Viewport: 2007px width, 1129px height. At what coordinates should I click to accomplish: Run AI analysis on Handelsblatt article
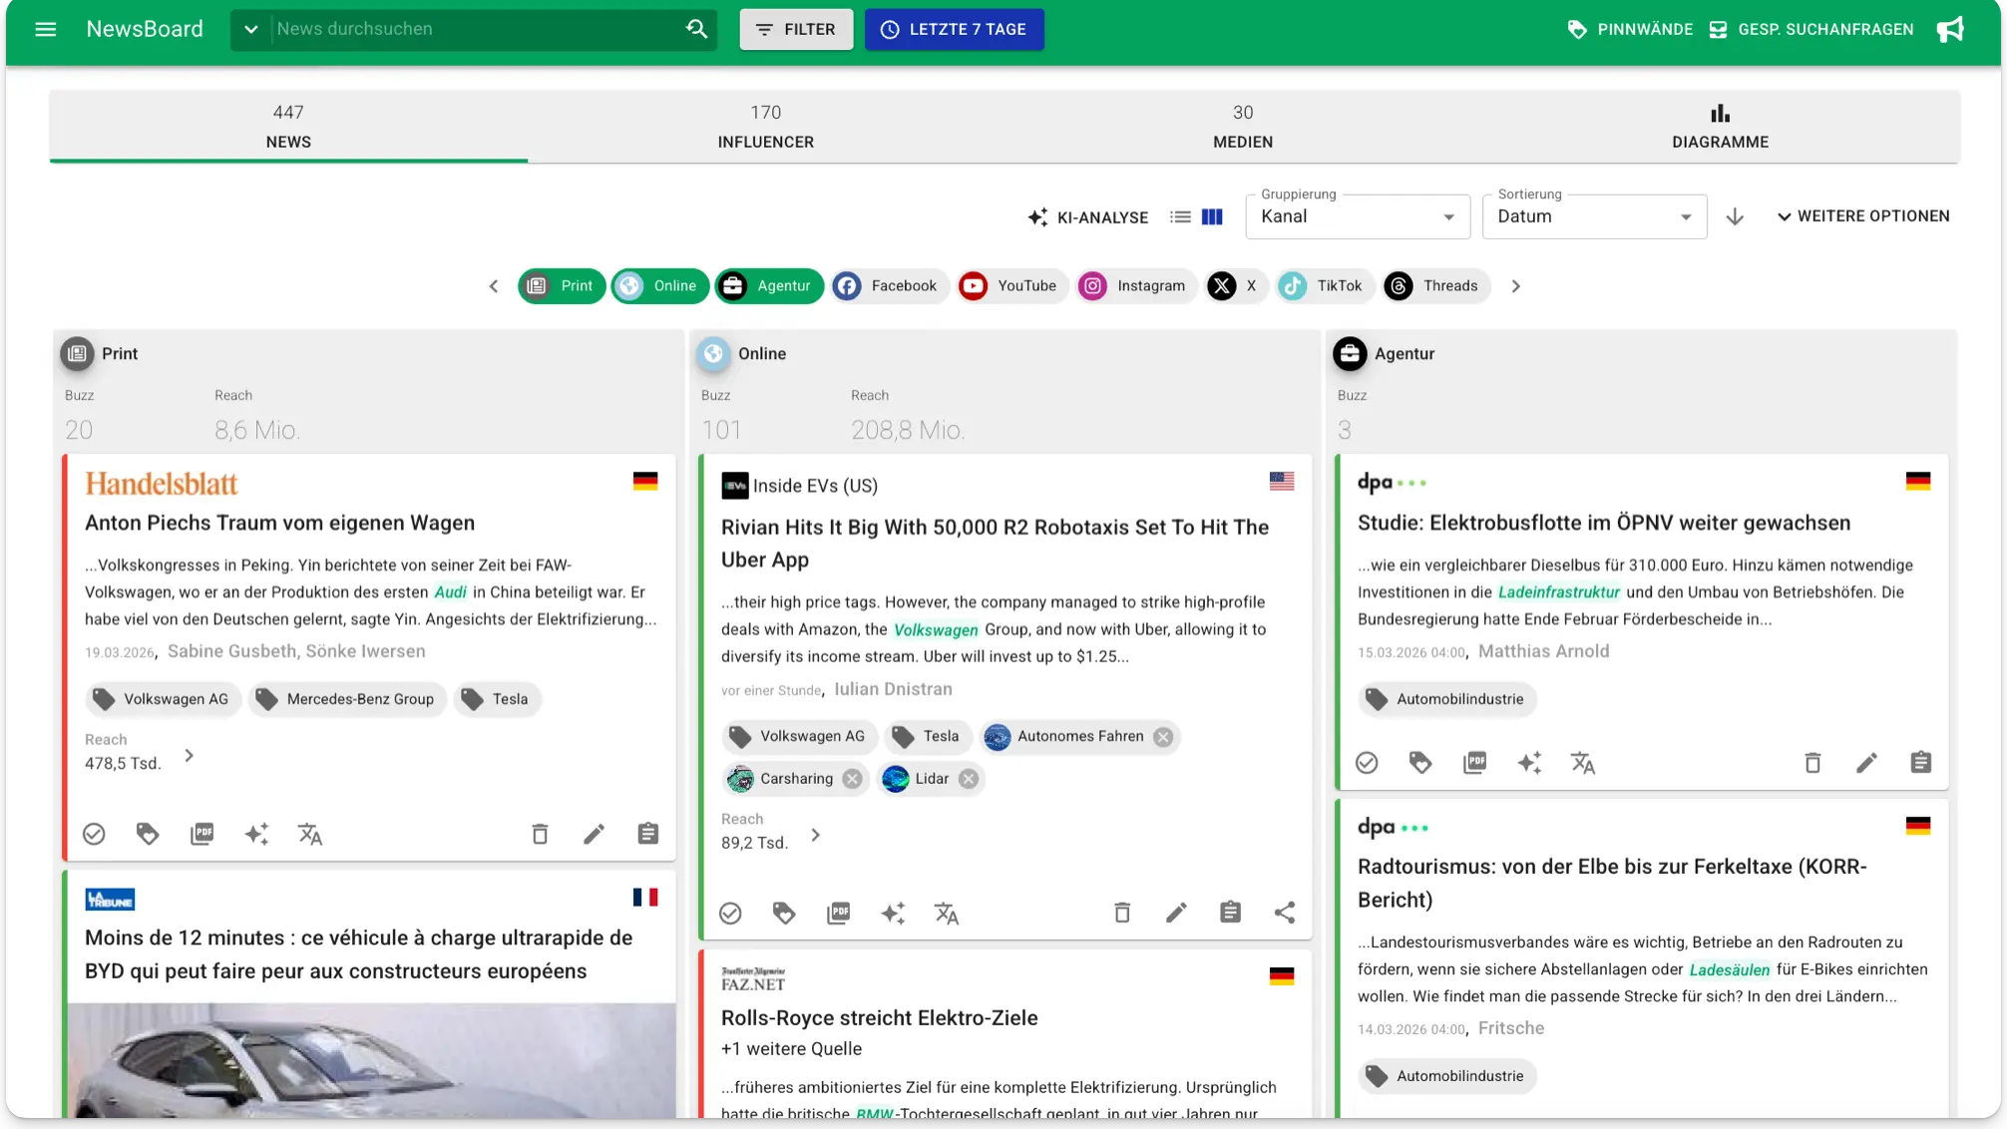point(256,834)
